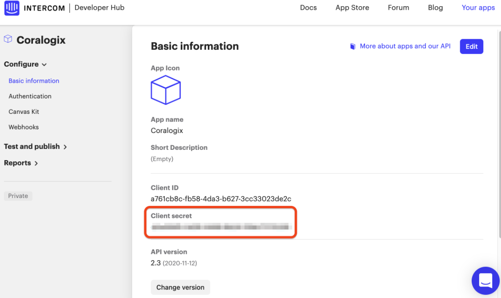Expand the Test and publish section

pos(36,147)
